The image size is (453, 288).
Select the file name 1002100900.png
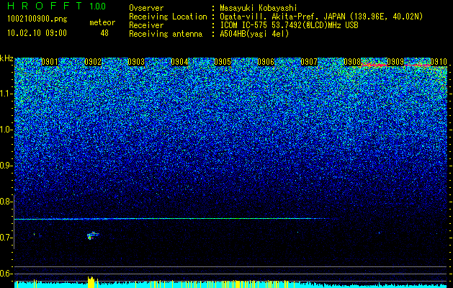click(37, 19)
